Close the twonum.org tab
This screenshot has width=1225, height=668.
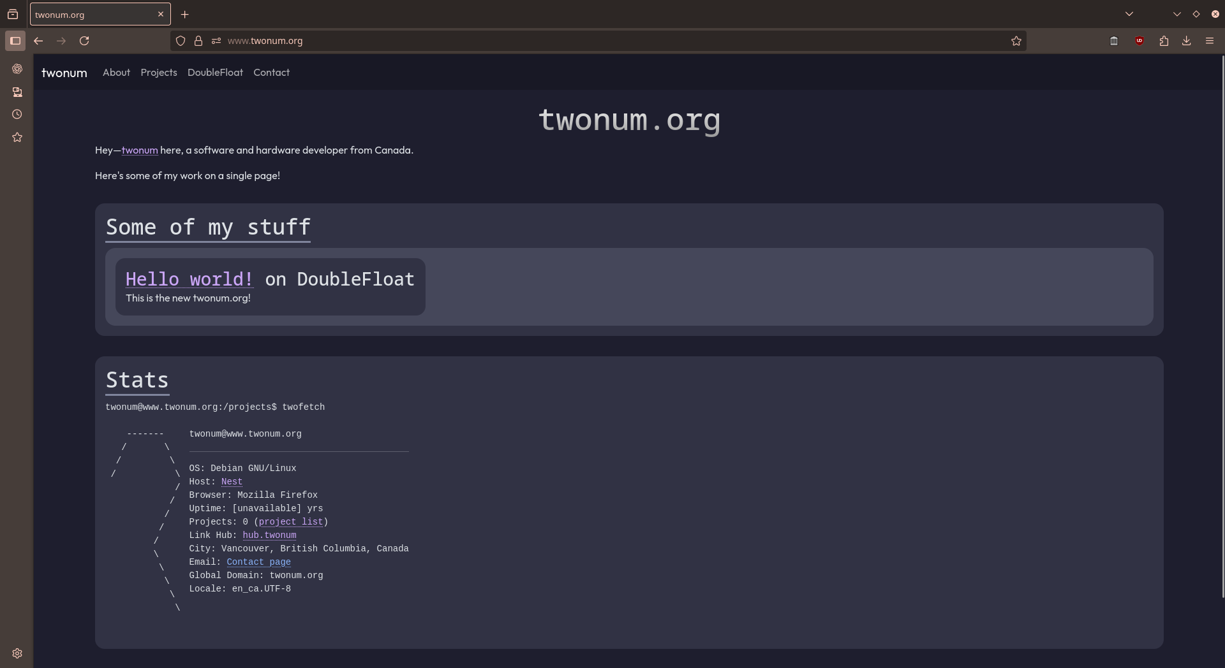coord(161,14)
